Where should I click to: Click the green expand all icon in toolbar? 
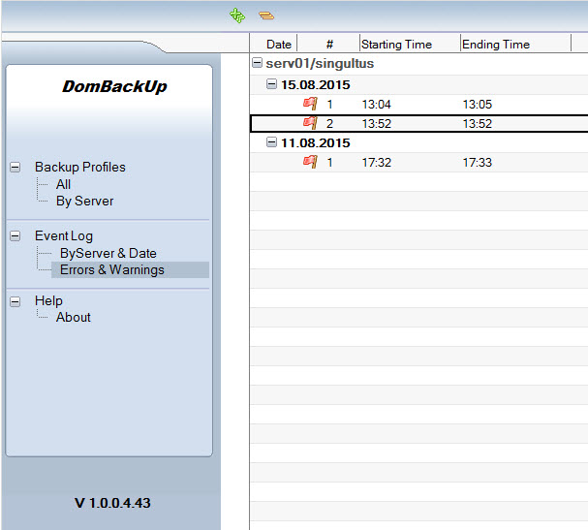[237, 16]
